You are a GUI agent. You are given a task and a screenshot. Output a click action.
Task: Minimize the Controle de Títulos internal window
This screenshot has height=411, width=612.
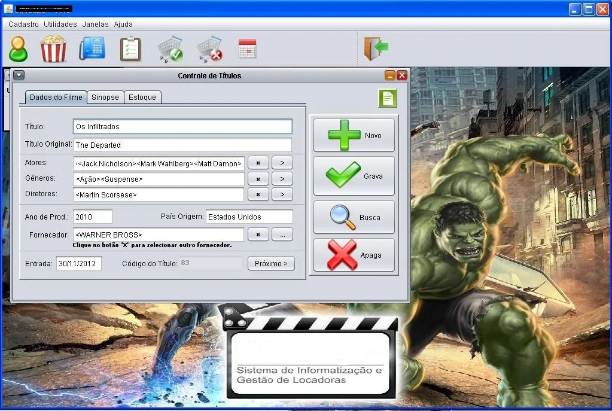pyautogui.click(x=390, y=75)
